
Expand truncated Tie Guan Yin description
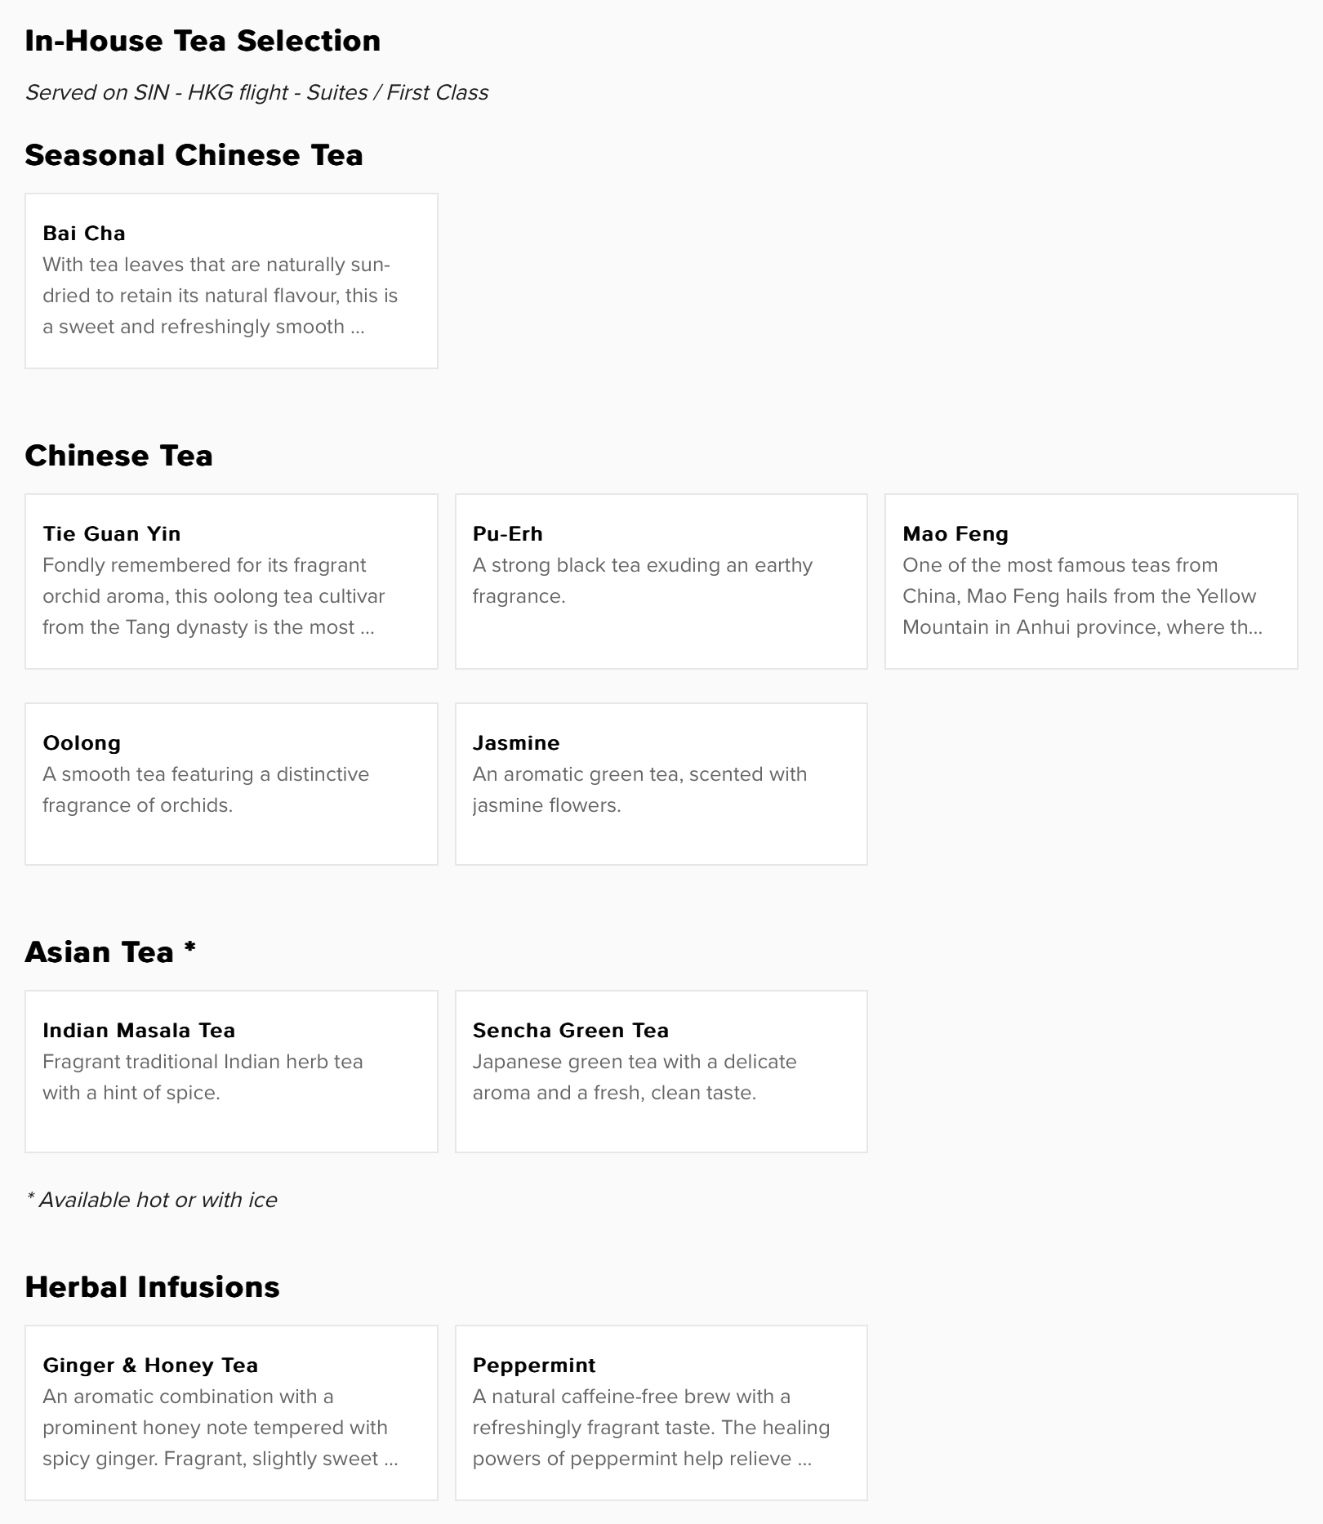click(x=214, y=596)
